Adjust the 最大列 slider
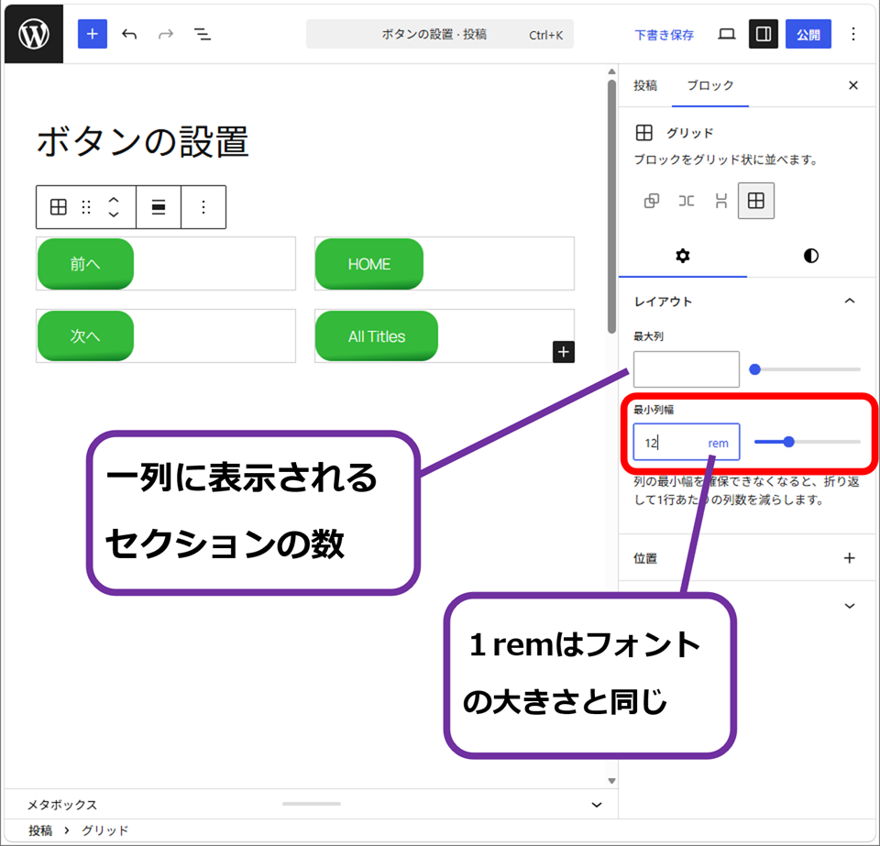The image size is (880, 846). 805,369
